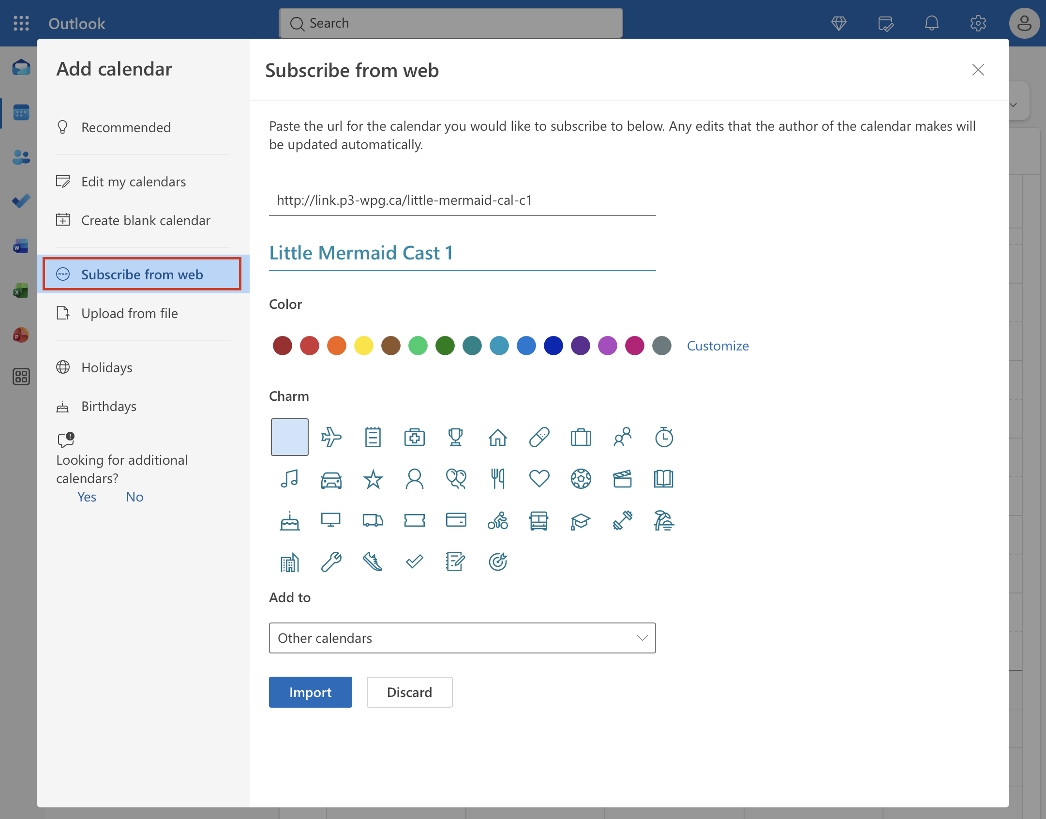Click the Import button
This screenshot has width=1046, height=819.
pyautogui.click(x=311, y=692)
